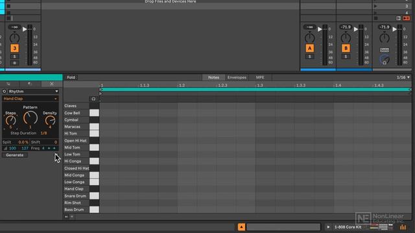Click the piano key for Cow Bell

point(94,113)
